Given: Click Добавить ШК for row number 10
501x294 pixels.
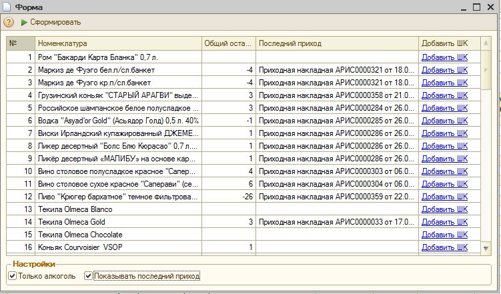Looking at the screenshot, I should click(444, 171).
